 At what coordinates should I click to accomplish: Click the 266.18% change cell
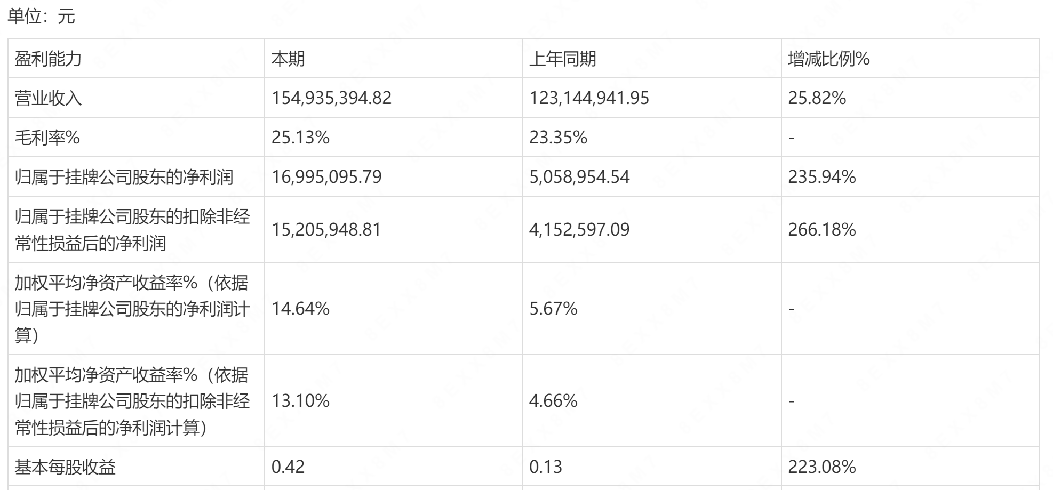pos(910,230)
